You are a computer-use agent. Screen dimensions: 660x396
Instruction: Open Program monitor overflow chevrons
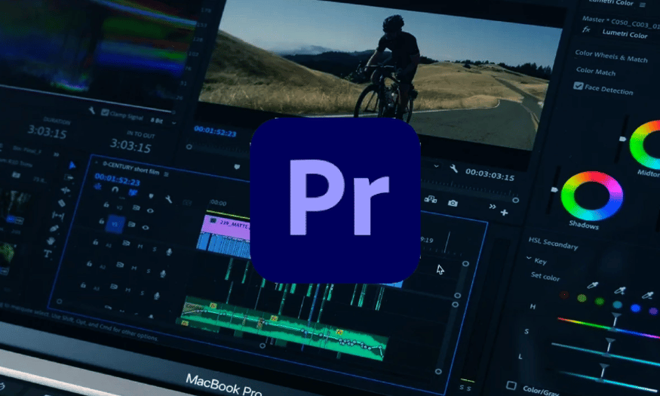[x=492, y=207]
